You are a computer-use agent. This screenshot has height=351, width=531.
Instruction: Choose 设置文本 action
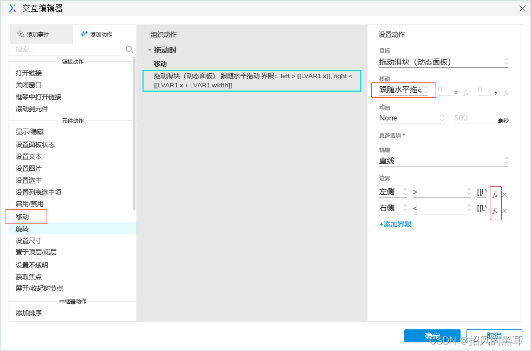29,156
